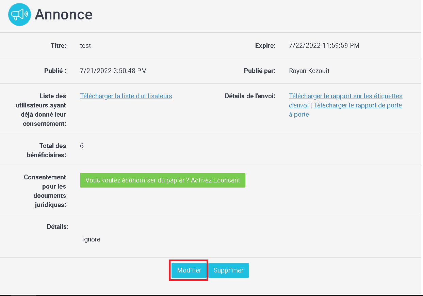Click the Détails: label

(x=58, y=226)
